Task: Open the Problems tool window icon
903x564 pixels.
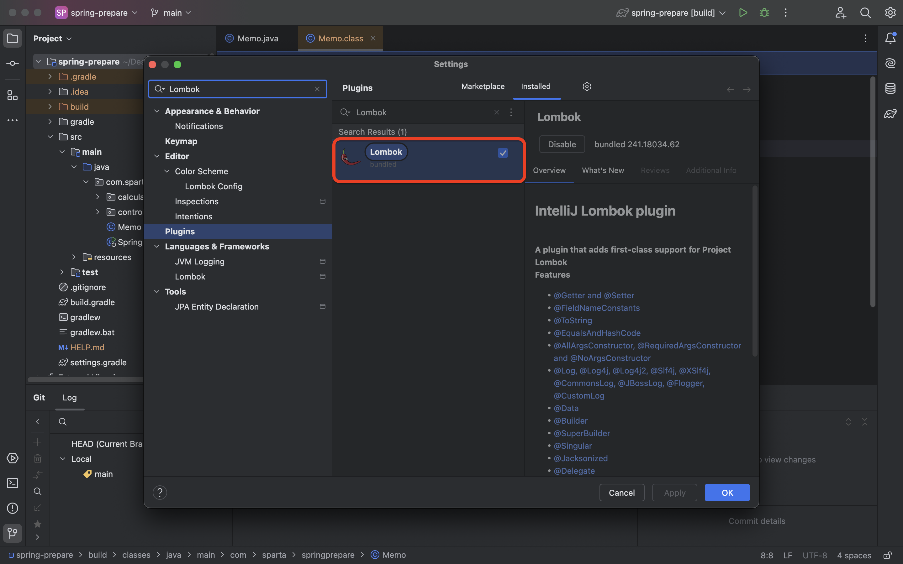Action: click(12, 508)
